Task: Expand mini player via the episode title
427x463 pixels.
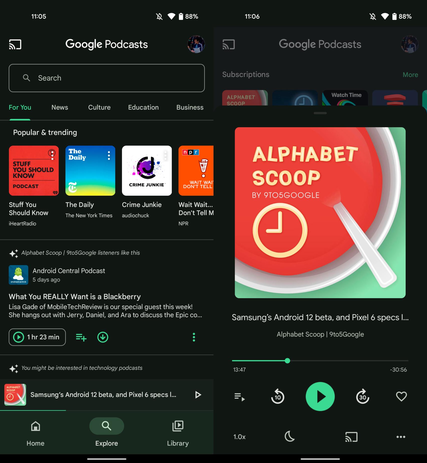Action: click(103, 395)
